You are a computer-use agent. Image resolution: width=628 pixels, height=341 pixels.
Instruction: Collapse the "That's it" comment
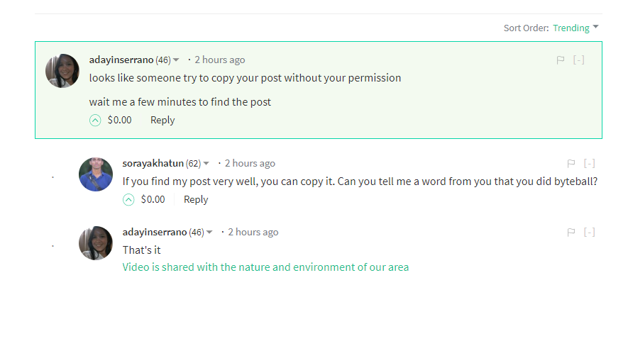tap(590, 233)
